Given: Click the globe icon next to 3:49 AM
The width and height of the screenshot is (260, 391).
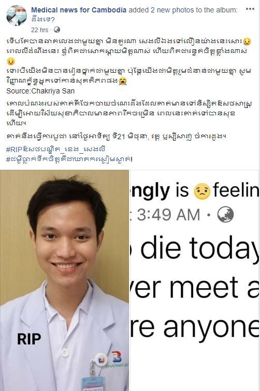Looking at the screenshot, I should pos(225,214).
